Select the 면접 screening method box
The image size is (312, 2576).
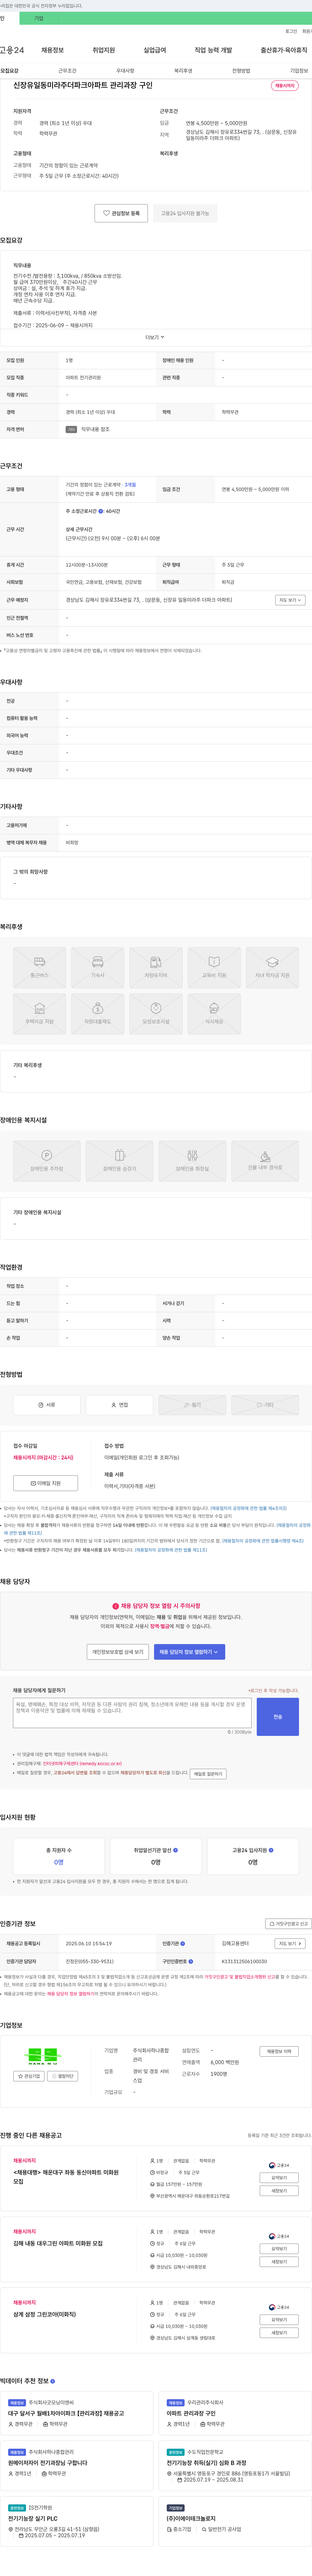tap(120, 1405)
